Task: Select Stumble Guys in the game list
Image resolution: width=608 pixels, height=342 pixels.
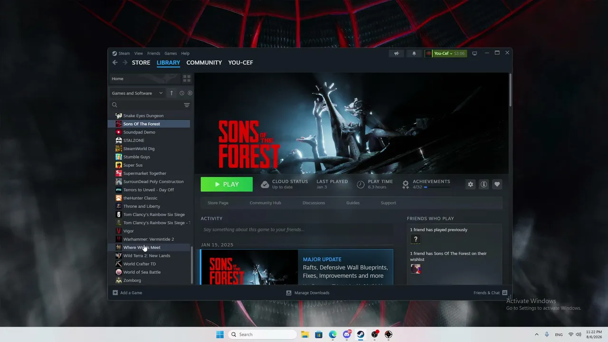Action: [149, 157]
